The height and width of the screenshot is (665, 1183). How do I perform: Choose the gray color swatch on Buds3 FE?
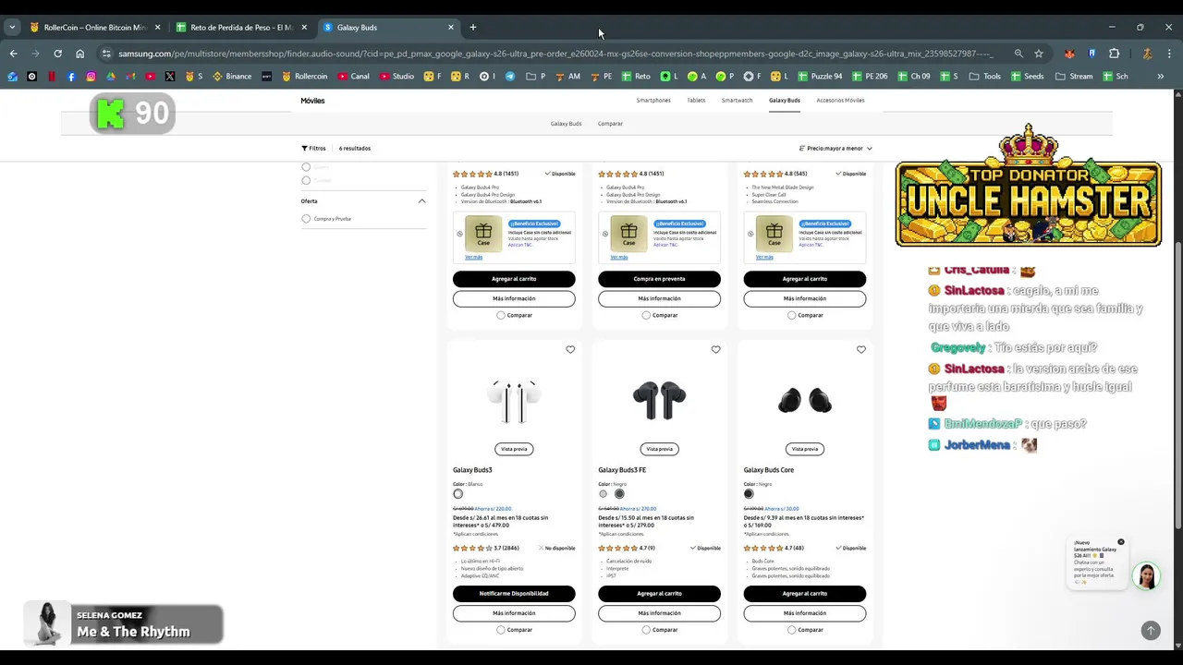pyautogui.click(x=604, y=494)
